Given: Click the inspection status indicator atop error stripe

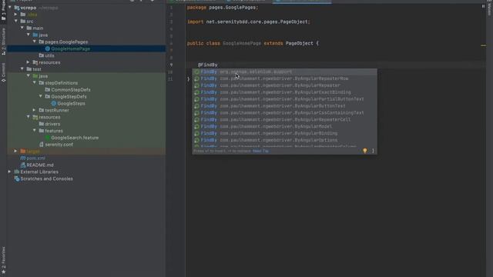Looking at the screenshot, I should [x=483, y=6].
